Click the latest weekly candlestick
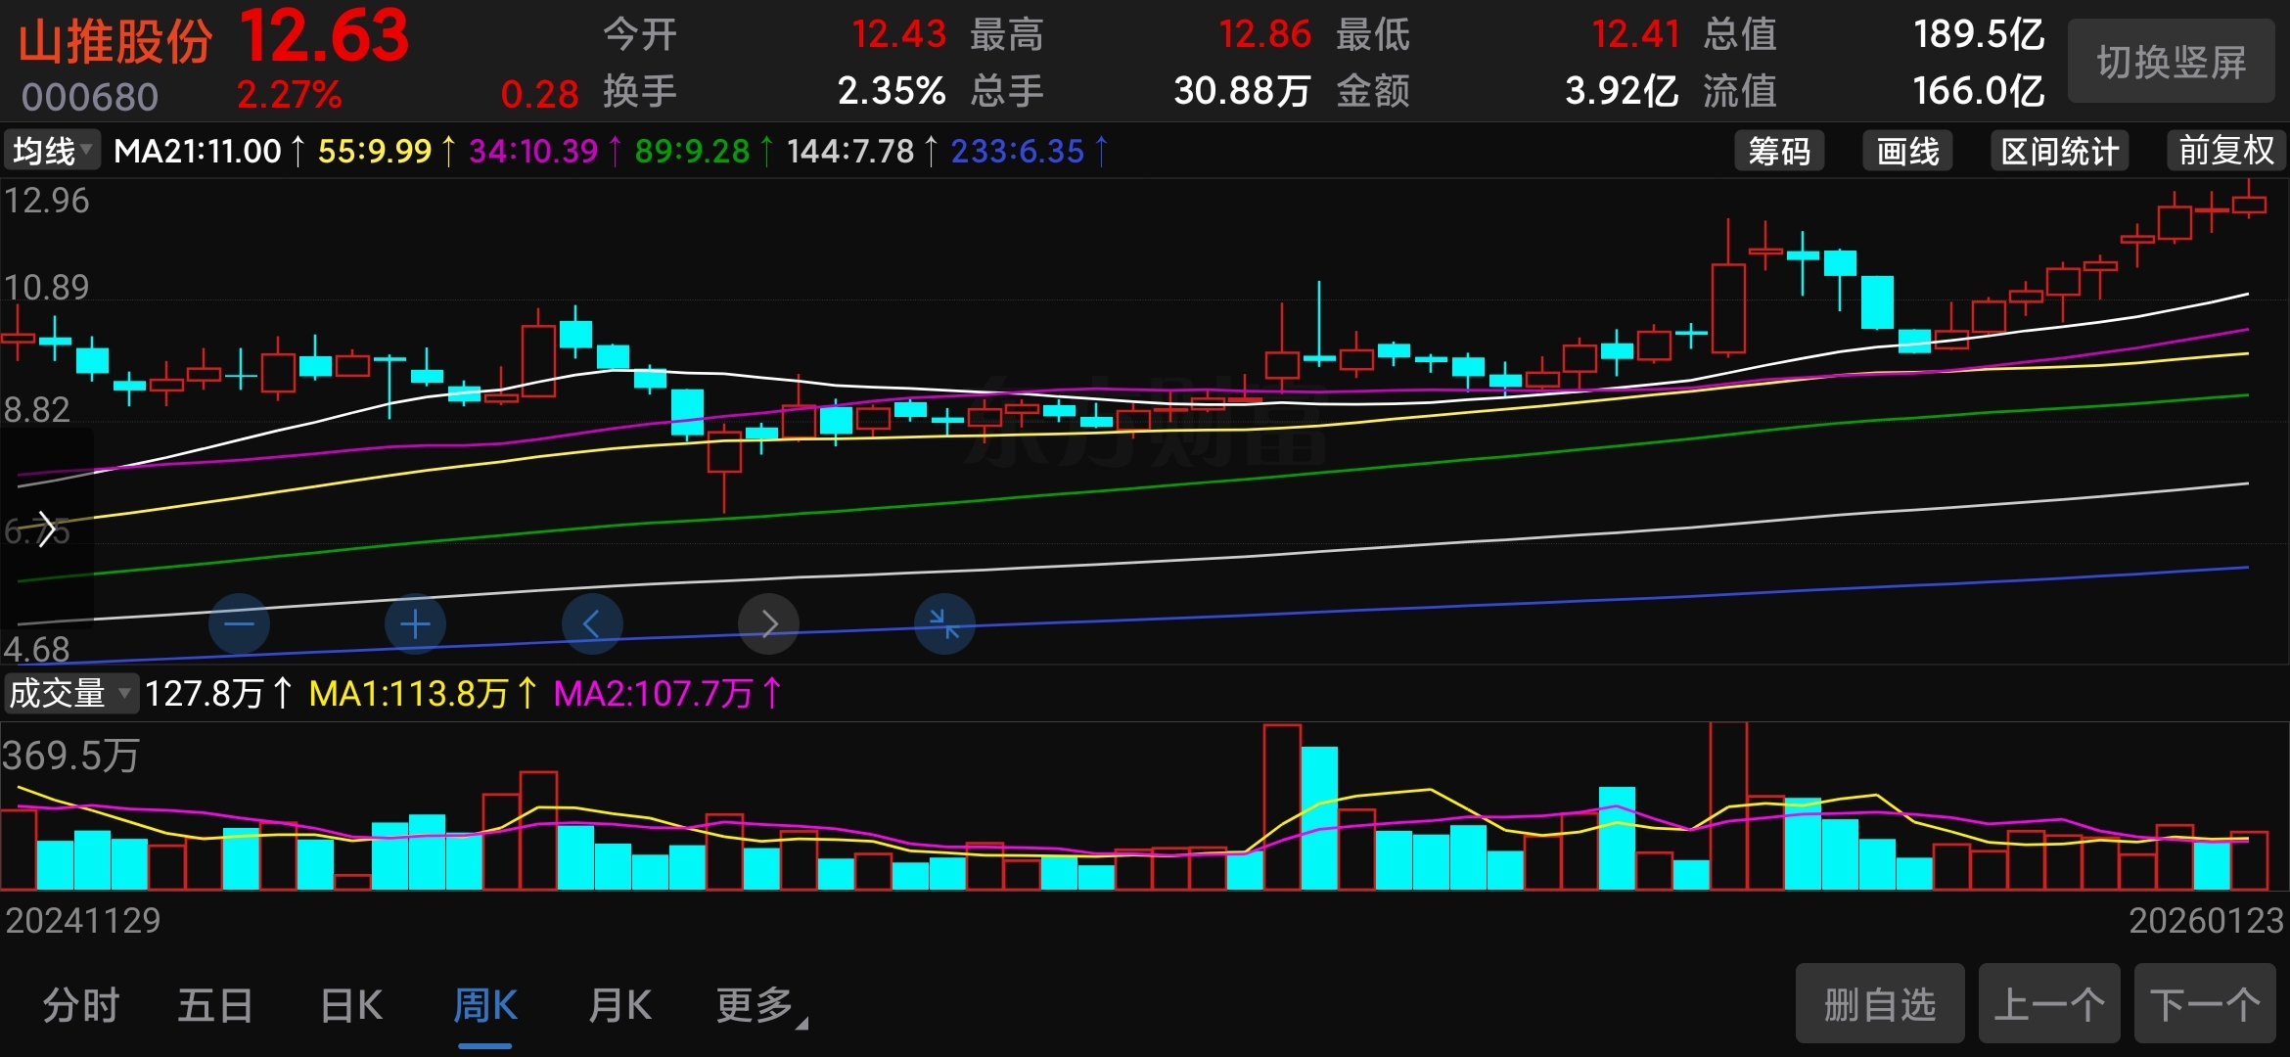Image resolution: width=2290 pixels, height=1057 pixels. 2249,204
